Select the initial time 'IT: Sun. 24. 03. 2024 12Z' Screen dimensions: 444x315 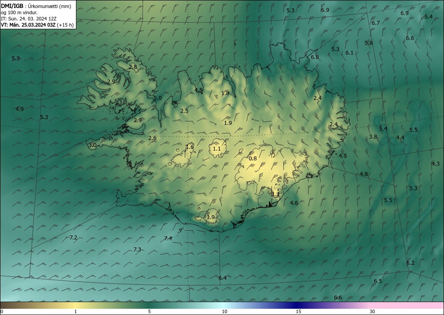tap(28, 19)
